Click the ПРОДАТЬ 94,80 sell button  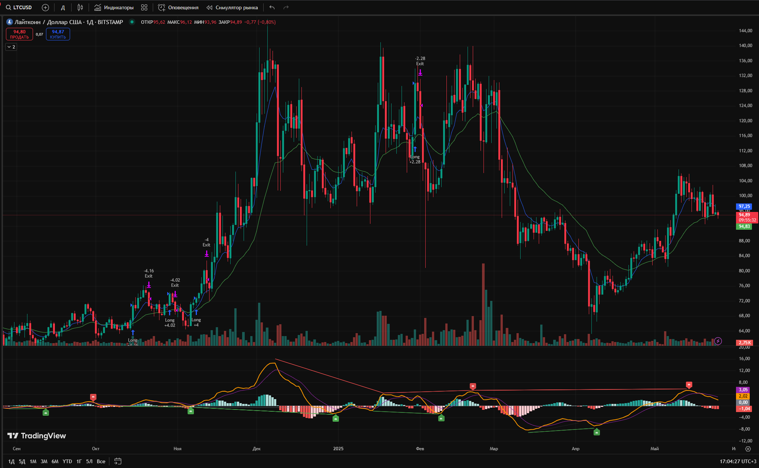pos(19,34)
